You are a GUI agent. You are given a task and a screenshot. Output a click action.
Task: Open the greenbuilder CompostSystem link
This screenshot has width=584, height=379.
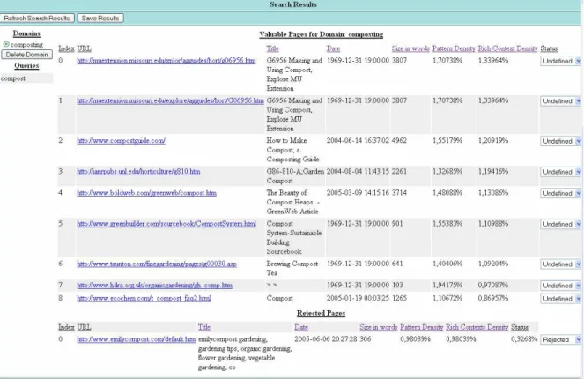coord(166,224)
